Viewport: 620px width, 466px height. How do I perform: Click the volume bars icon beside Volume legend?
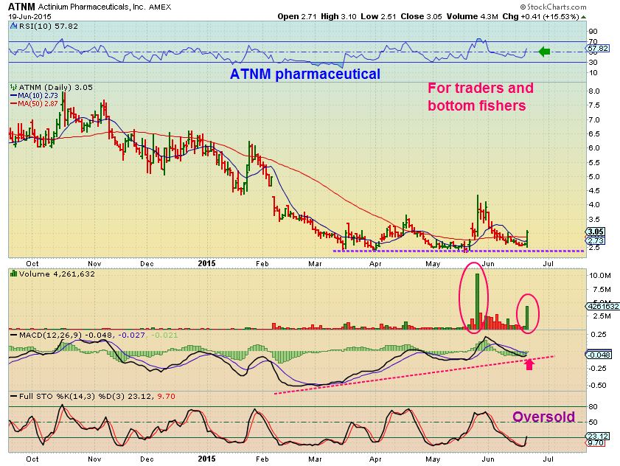click(13, 274)
